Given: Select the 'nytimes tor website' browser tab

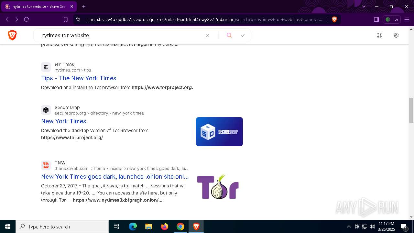Looking at the screenshot, I should click(x=39, y=6).
